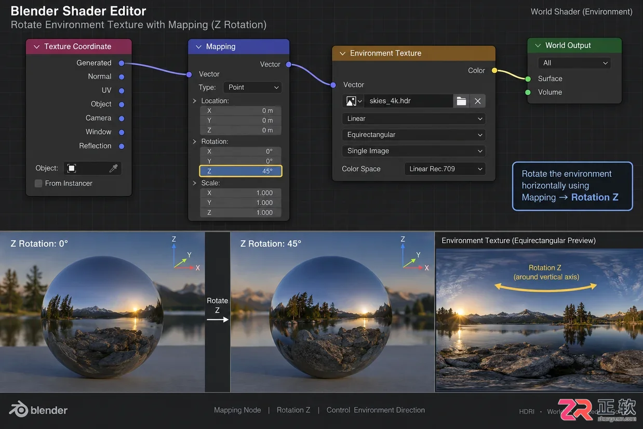Click the Rotation Z footer text
The image size is (643, 429).
(293, 410)
